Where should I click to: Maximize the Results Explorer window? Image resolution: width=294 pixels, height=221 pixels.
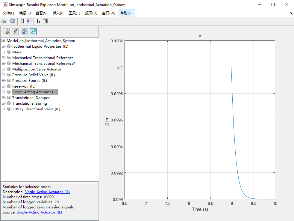click(273, 4)
